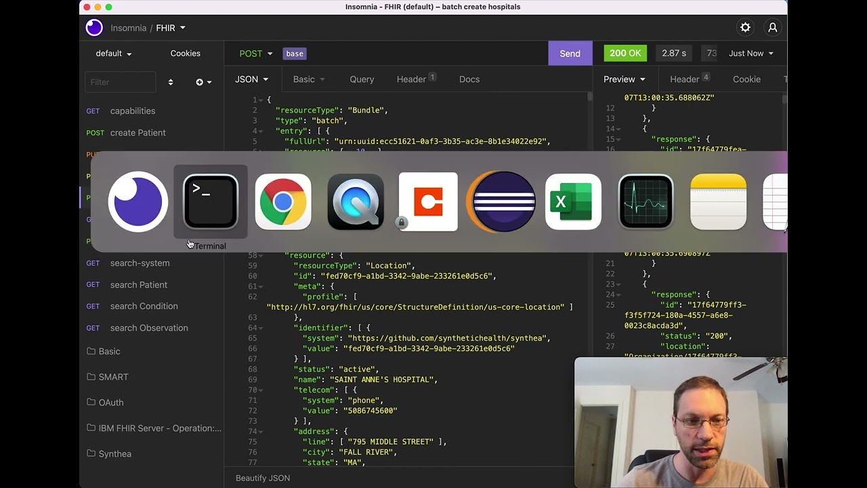Choose the orange C app in the switcher
Image resolution: width=867 pixels, height=488 pixels.
[x=428, y=202]
